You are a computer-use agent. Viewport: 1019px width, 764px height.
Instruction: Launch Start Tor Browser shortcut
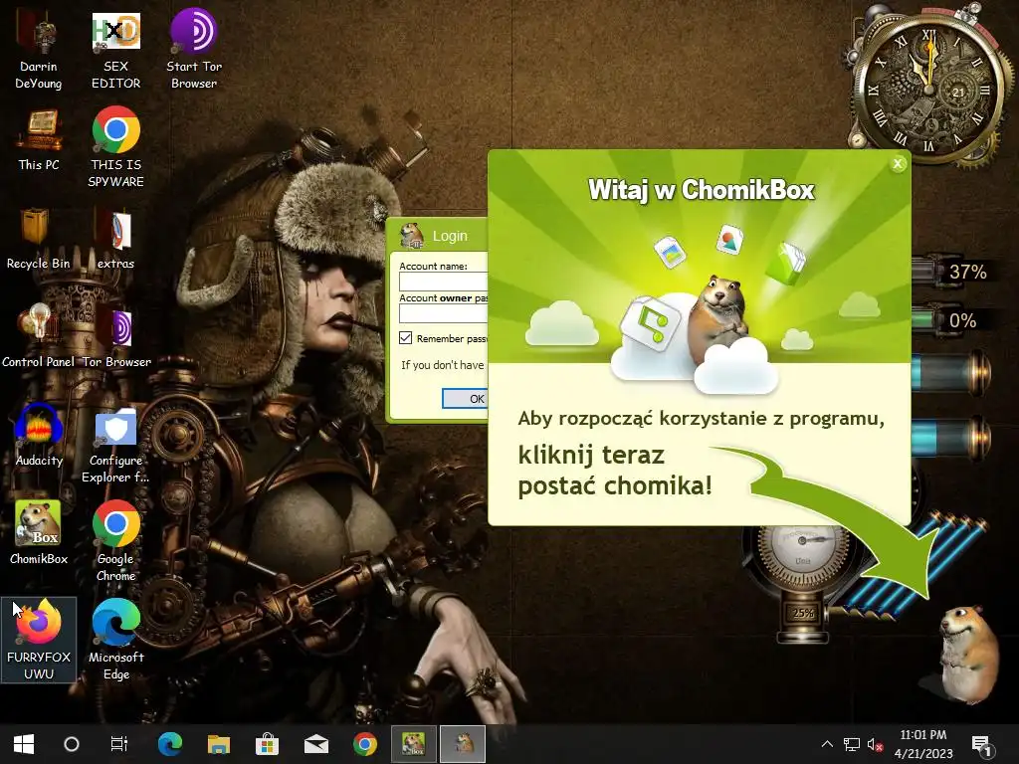point(194,50)
